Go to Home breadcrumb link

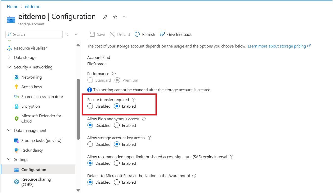coord(13,7)
